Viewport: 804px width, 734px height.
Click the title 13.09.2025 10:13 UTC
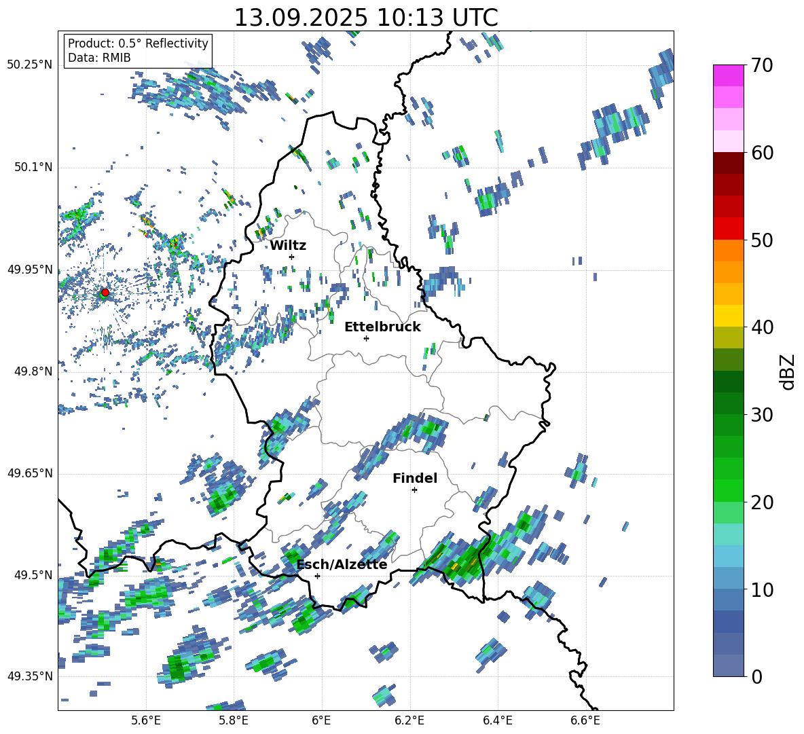tap(366, 18)
